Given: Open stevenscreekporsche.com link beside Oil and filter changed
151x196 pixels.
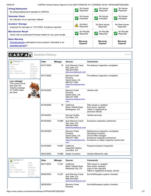Looking at the screenshot, I should pyautogui.click(x=75, y=141).
